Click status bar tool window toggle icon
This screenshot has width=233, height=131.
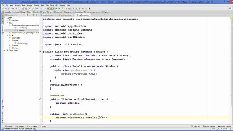click(x=3, y=129)
